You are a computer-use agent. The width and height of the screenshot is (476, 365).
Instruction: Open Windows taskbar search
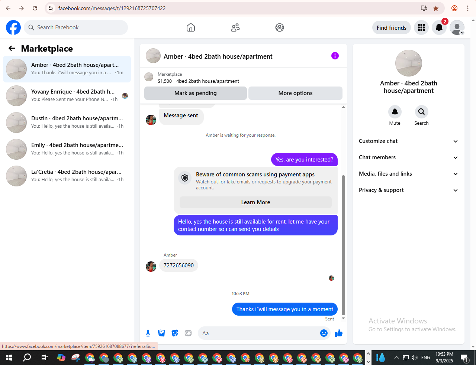(x=27, y=358)
